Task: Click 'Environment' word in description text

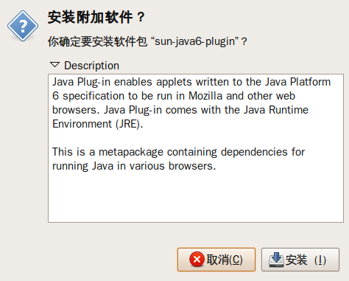Action: pos(82,124)
